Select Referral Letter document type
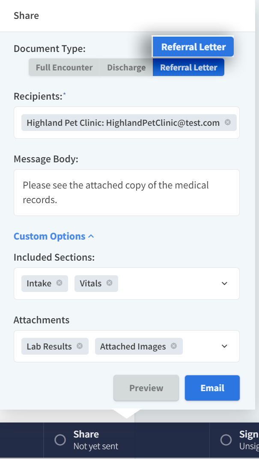The height and width of the screenshot is (459, 259). pos(188,67)
